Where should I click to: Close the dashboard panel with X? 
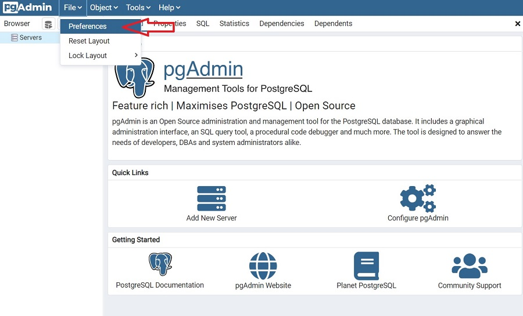[517, 24]
